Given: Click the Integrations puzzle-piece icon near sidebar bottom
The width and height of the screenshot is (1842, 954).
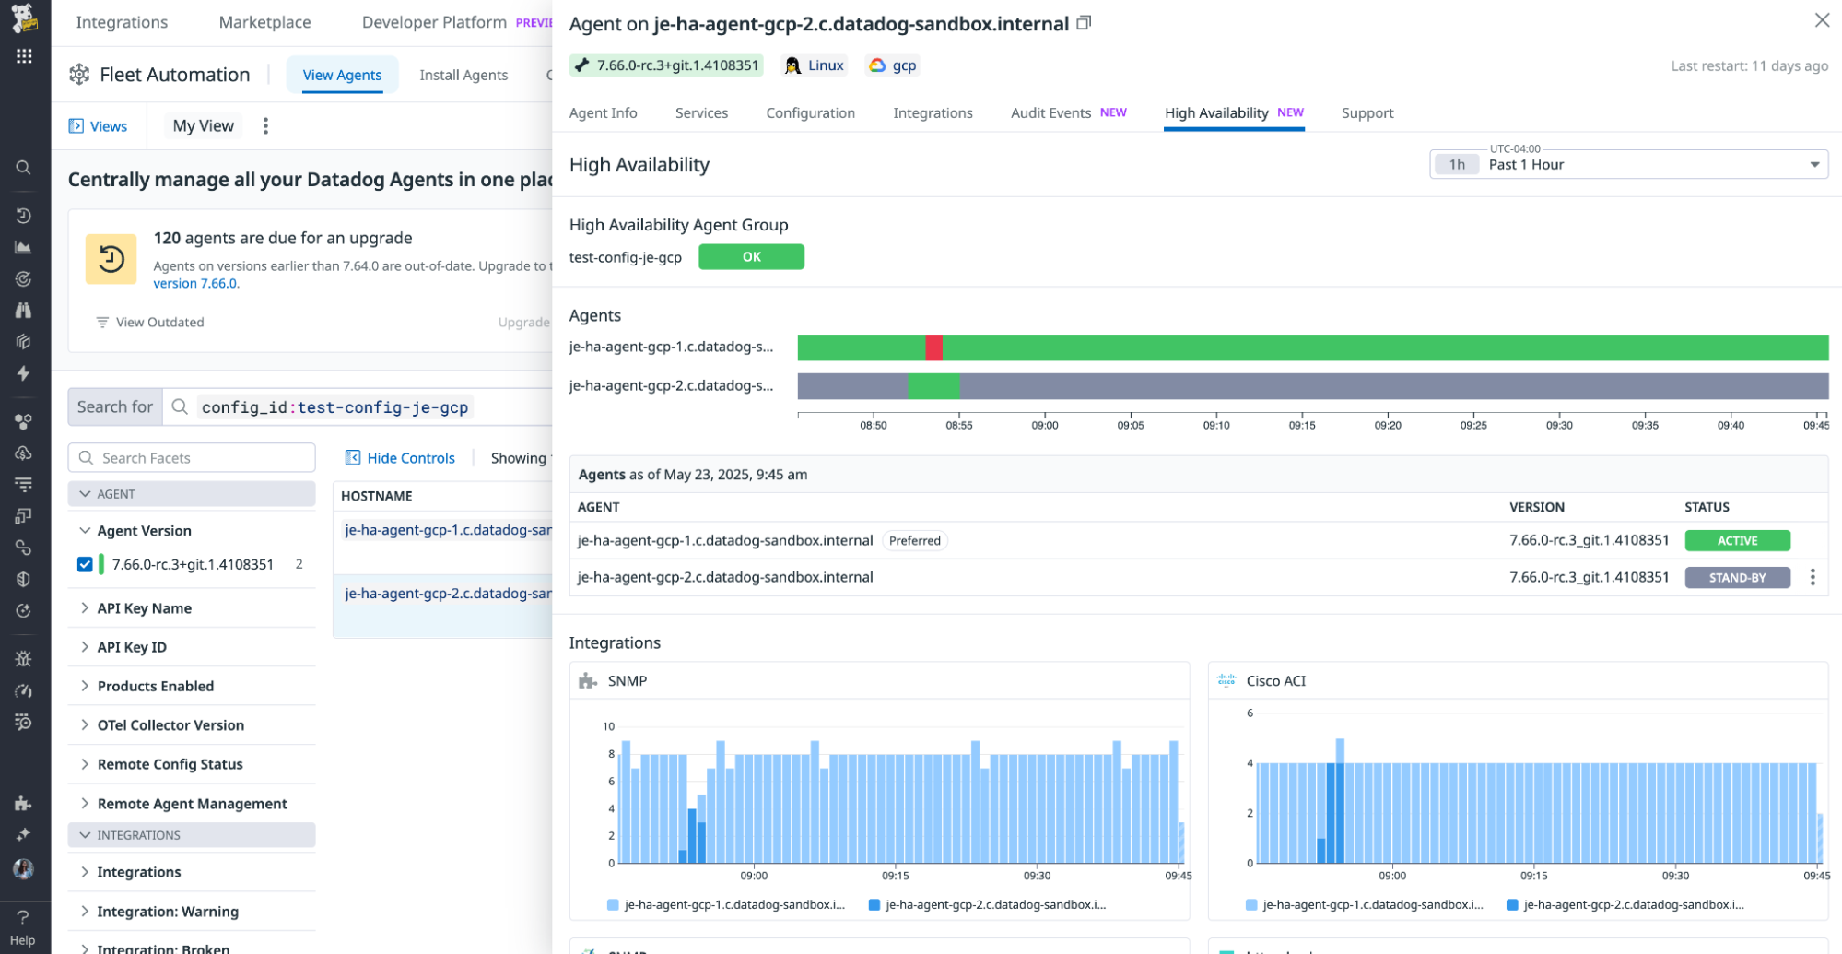Looking at the screenshot, I should (23, 803).
